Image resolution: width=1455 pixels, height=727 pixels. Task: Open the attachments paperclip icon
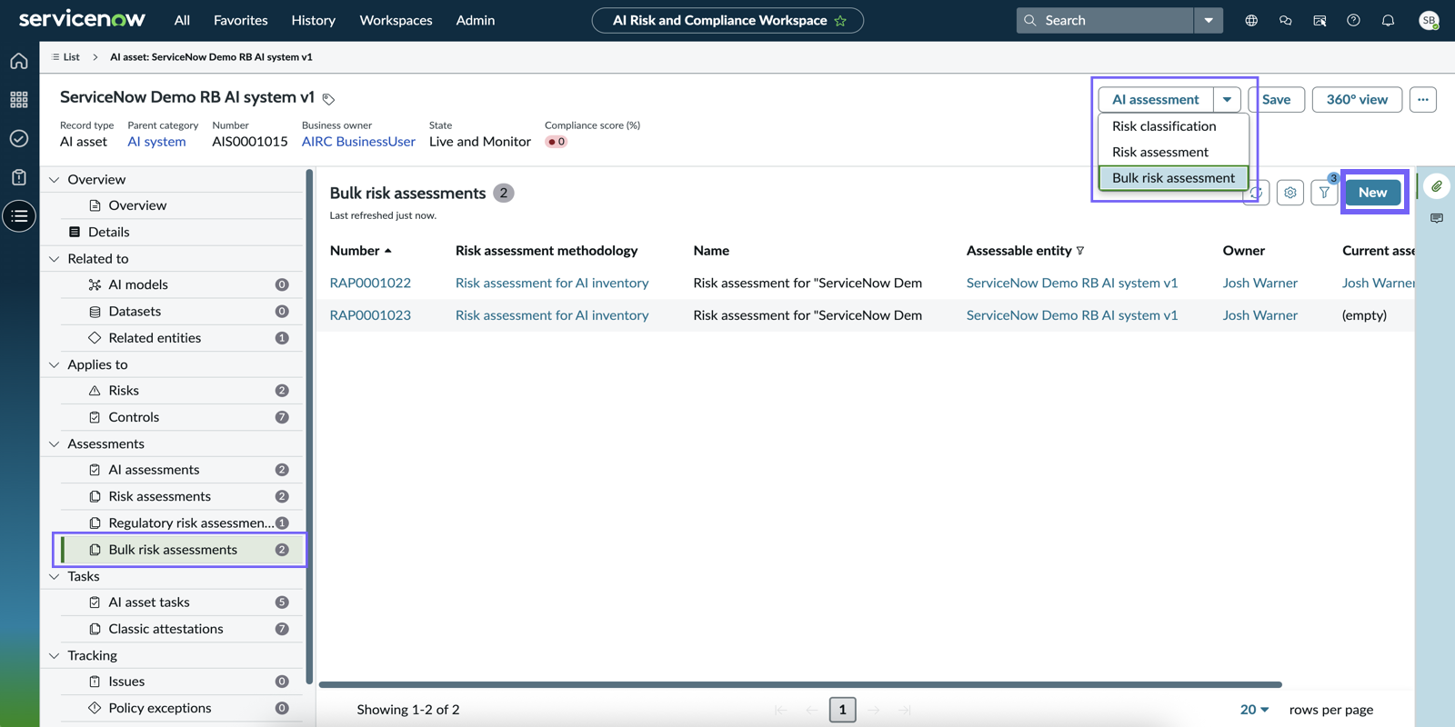point(1437,186)
